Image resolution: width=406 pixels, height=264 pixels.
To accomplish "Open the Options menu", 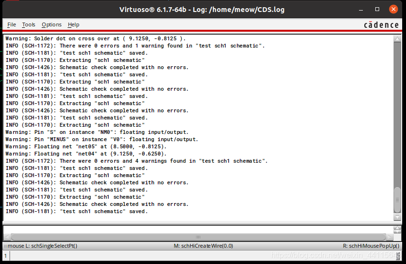I will [x=51, y=24].
